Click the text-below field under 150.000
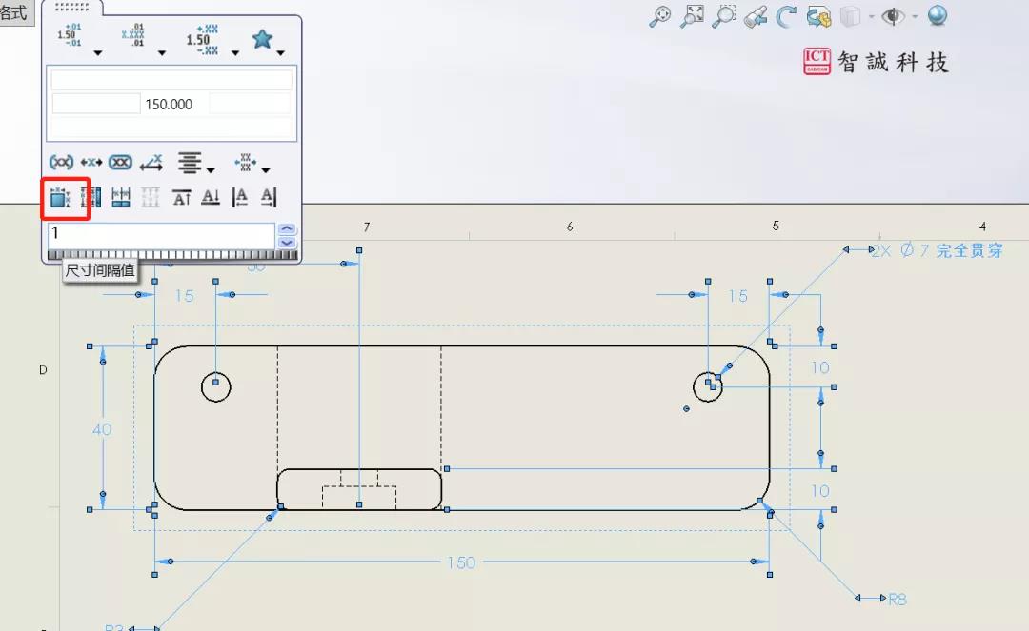The height and width of the screenshot is (631, 1029). click(171, 127)
